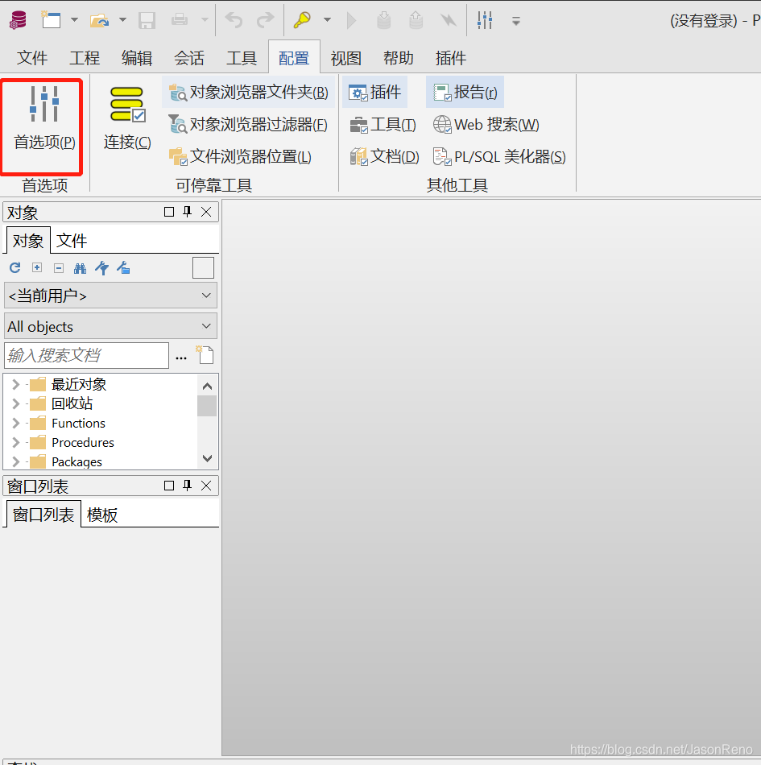Open the 编辑 menu tab

pos(137,58)
